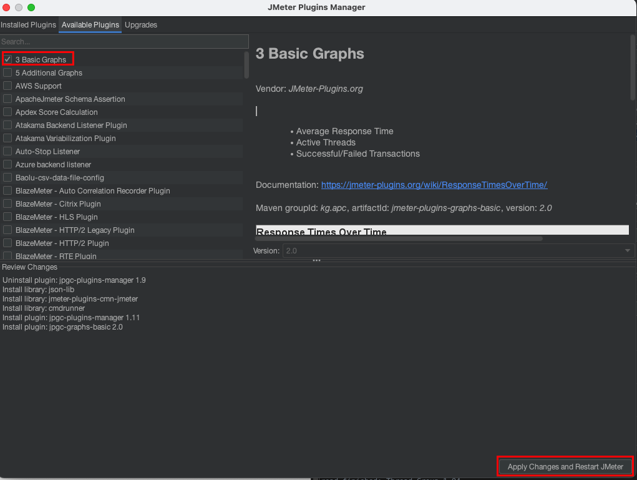Click 'Install library: json-lib' line
This screenshot has width=637, height=480.
tap(38, 290)
